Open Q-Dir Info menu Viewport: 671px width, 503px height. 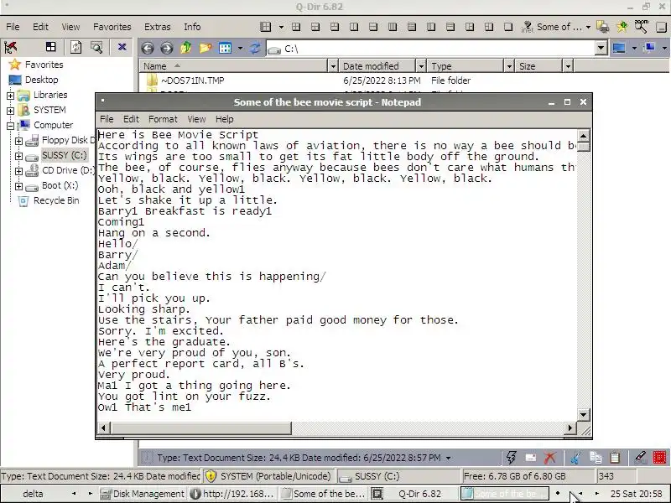tap(192, 27)
